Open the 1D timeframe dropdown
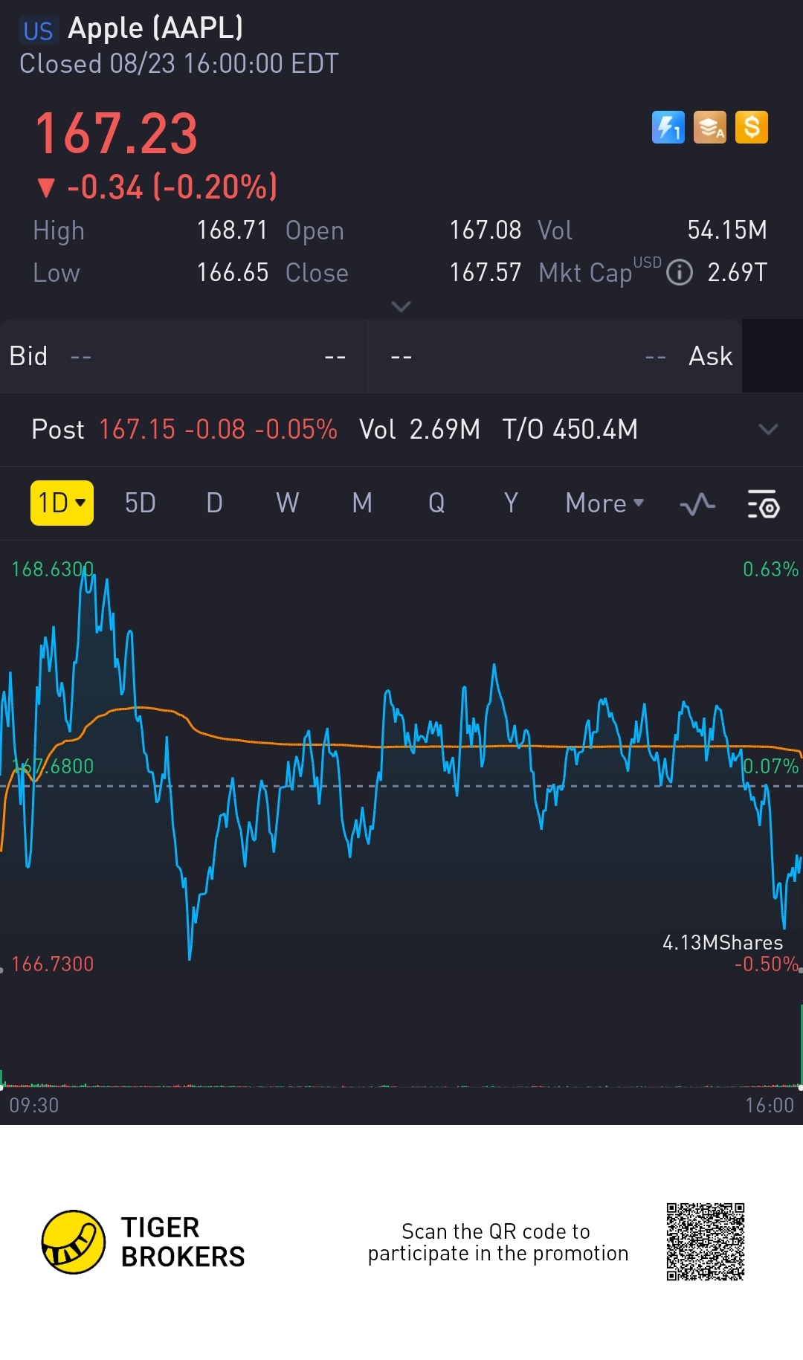This screenshot has width=803, height=1360. tap(62, 503)
